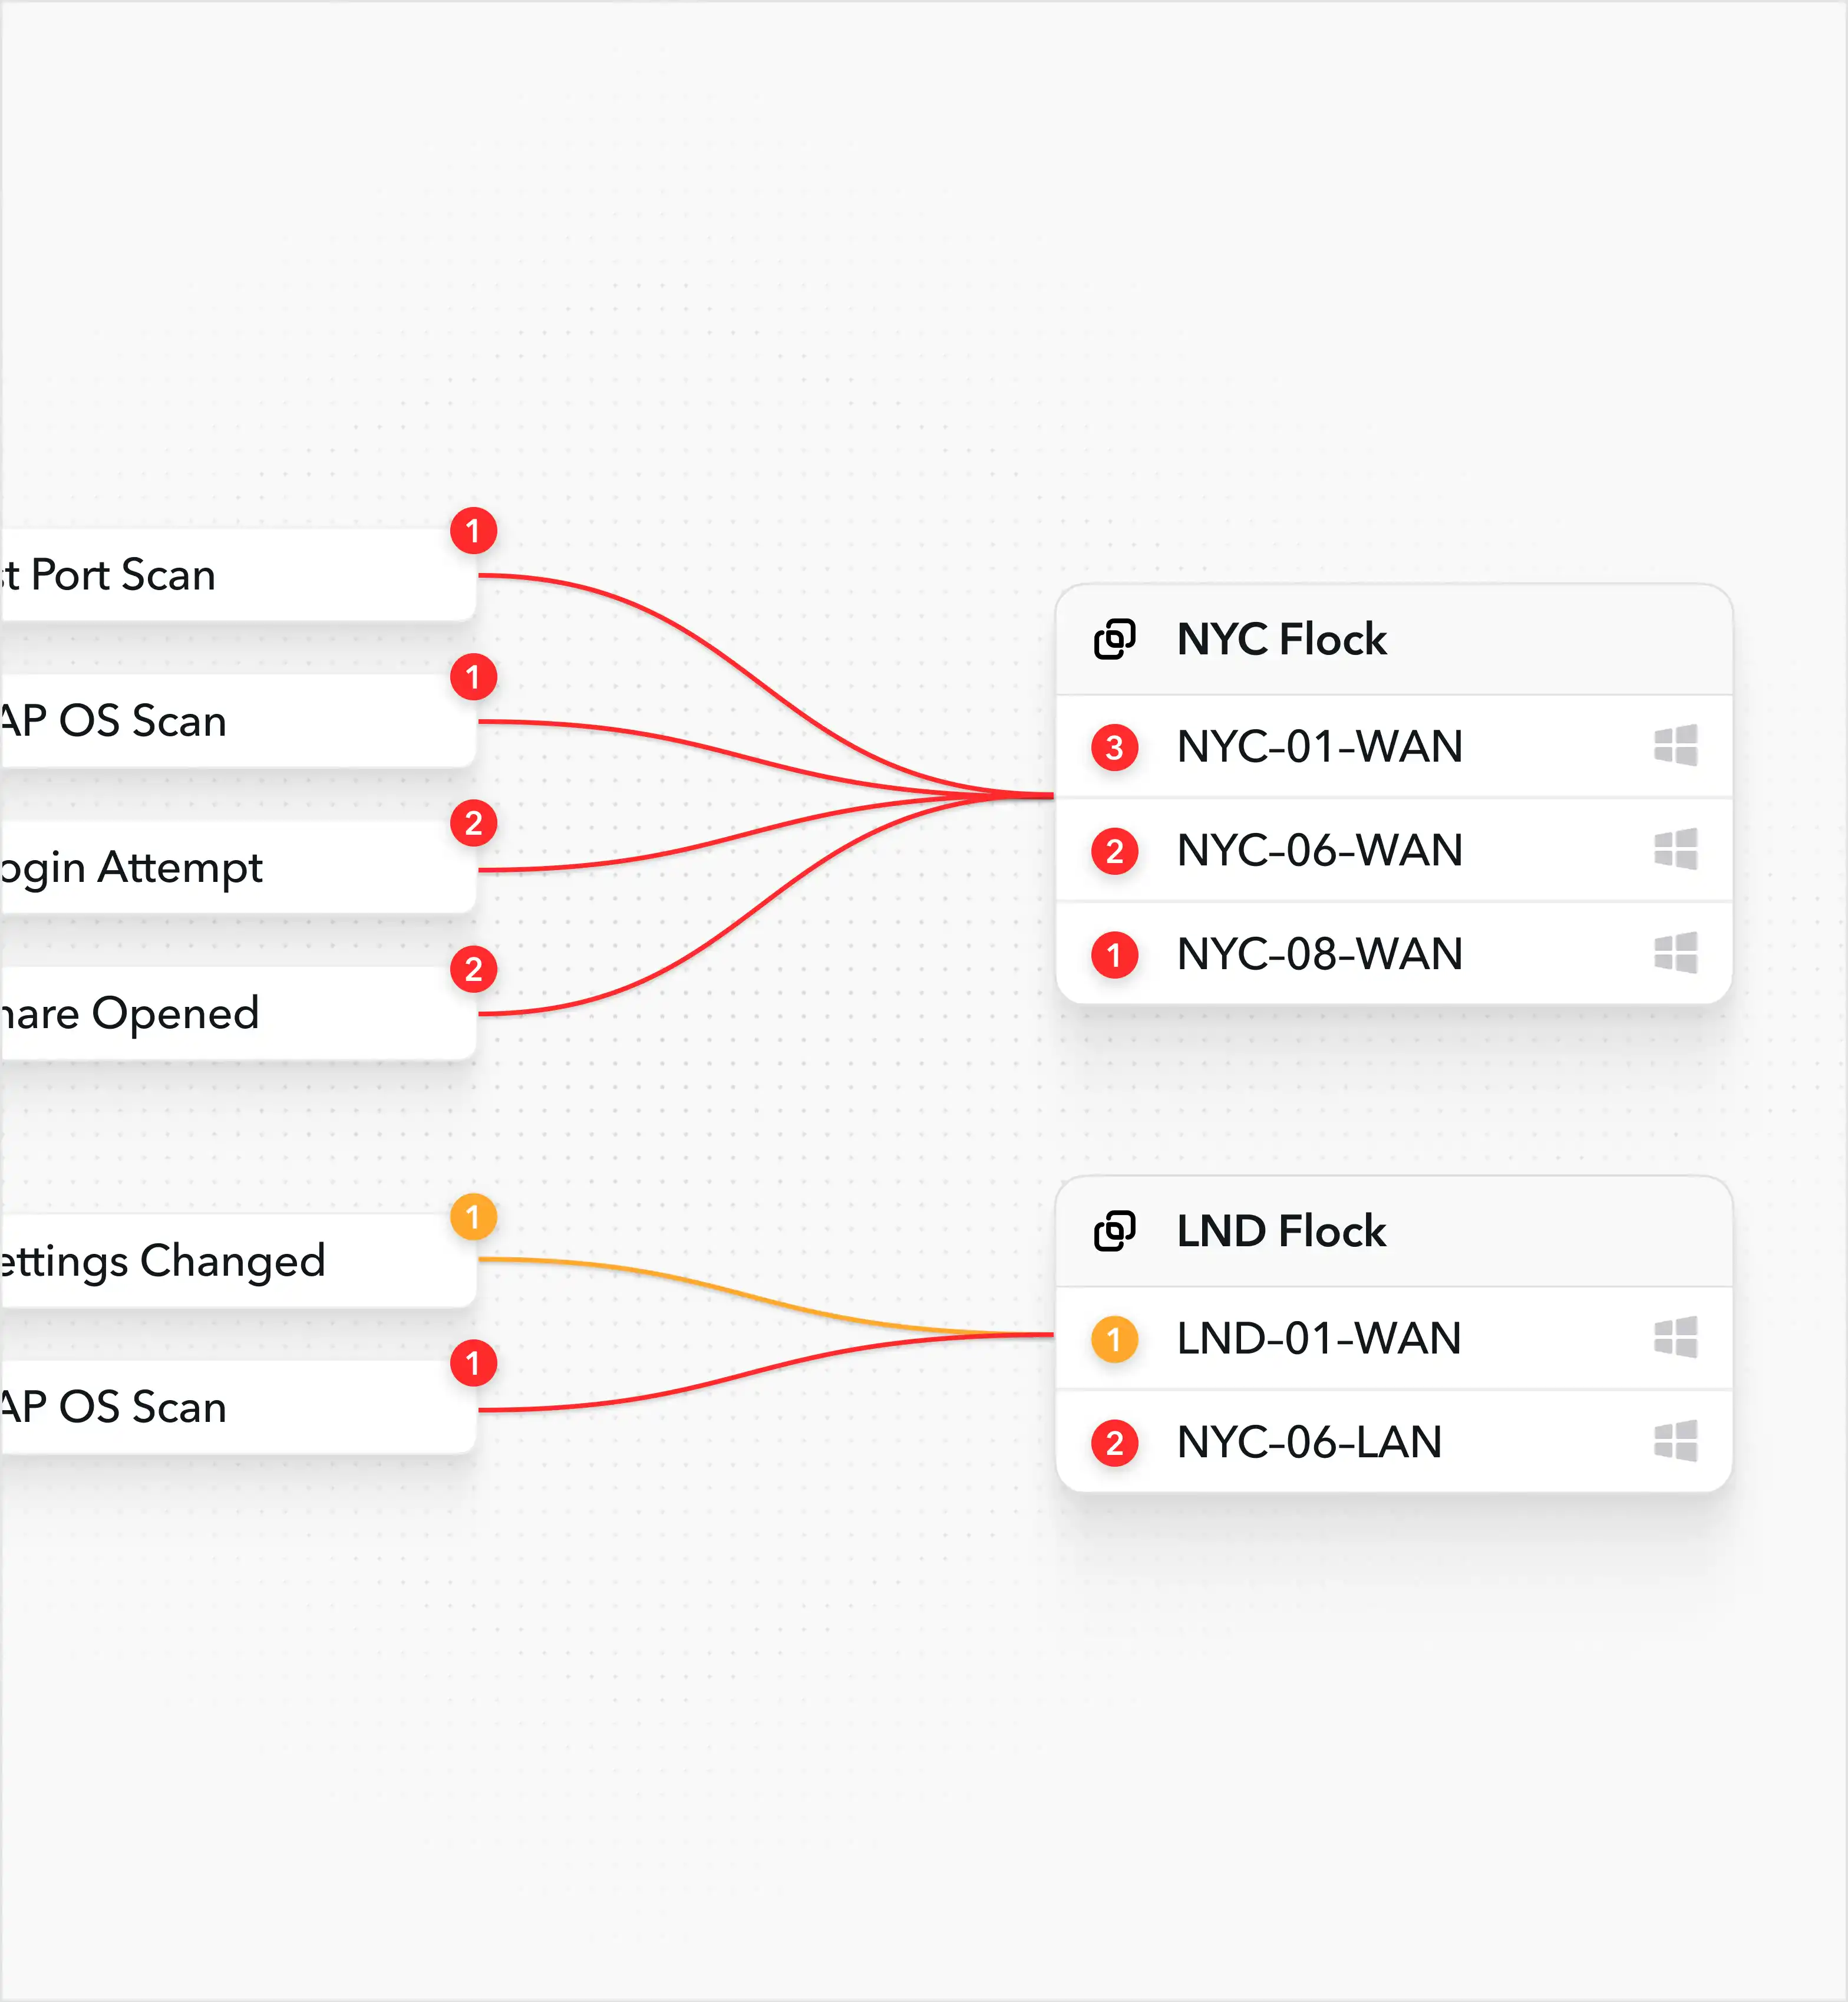Click the Windows icon on NYC-01-WAN row
Image resolution: width=1848 pixels, height=2002 pixels.
pos(1675,745)
